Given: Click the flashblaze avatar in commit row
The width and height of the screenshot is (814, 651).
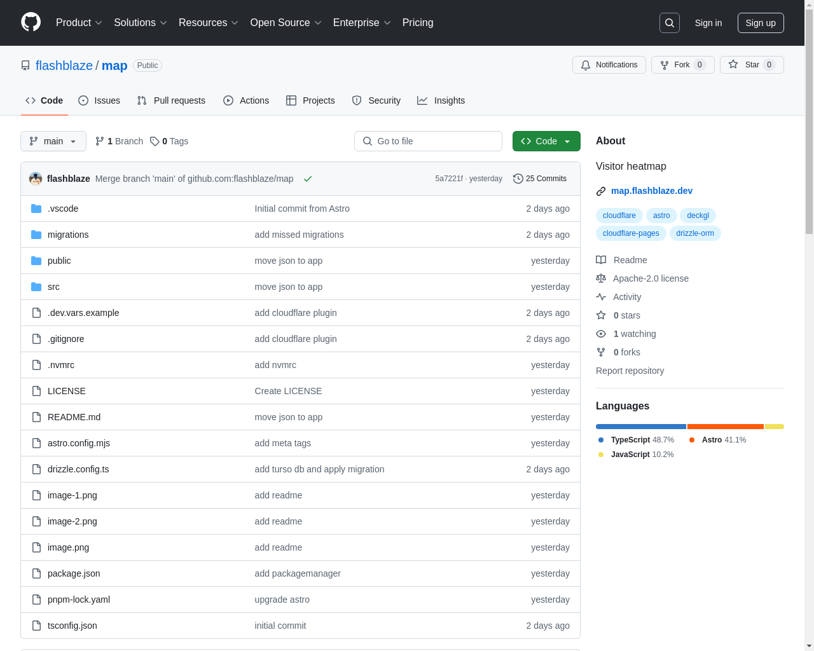Looking at the screenshot, I should pos(36,179).
